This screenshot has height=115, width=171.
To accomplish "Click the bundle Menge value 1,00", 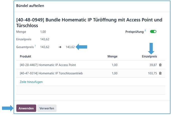I will [x=43, y=32].
